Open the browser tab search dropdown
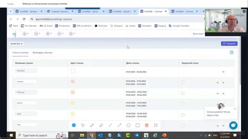Screen dimensions: 248x139 pyautogui.click(x=10, y=11)
